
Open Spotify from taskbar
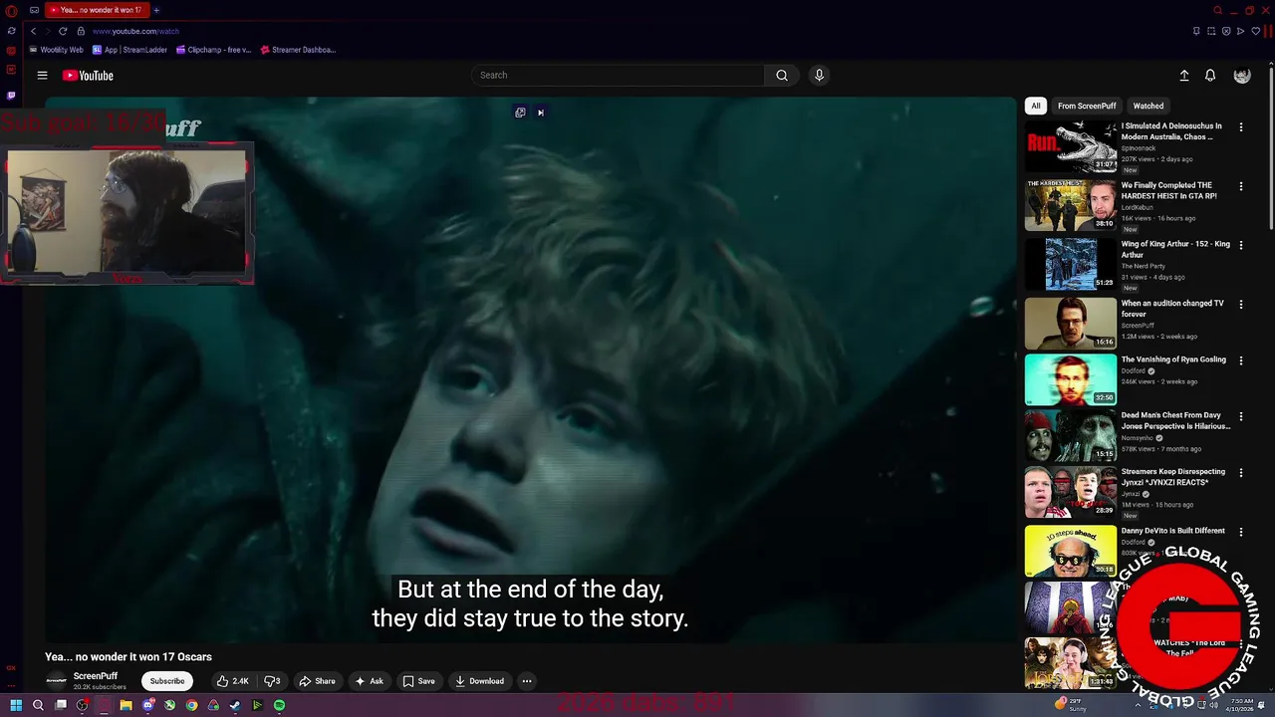pyautogui.click(x=279, y=705)
